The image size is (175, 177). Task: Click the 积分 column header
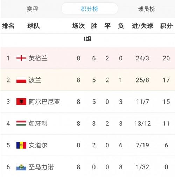166,26
